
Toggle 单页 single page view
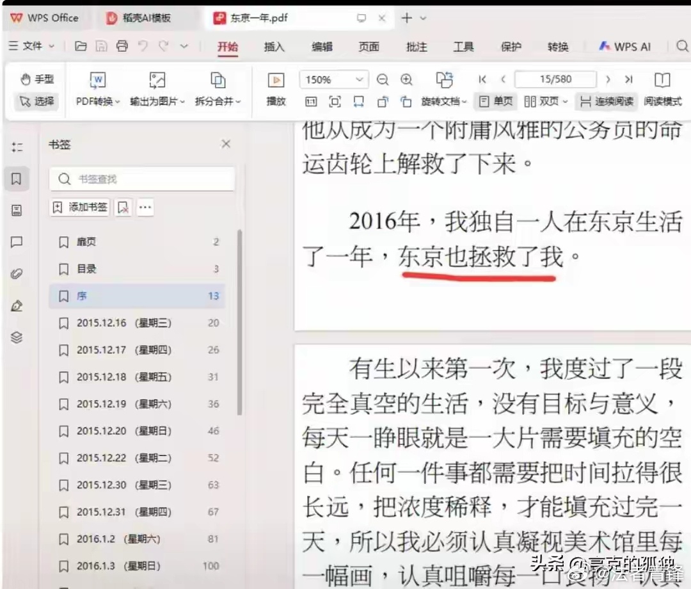[496, 101]
